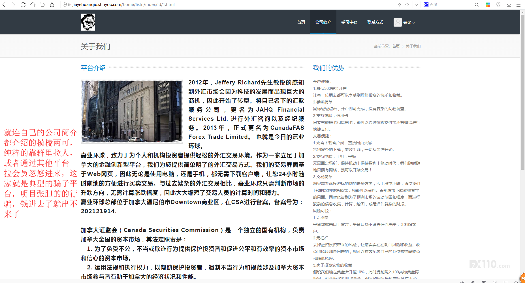525x283 pixels.
Task: Click the text 2.手续简单
Action: (x=323, y=102)
